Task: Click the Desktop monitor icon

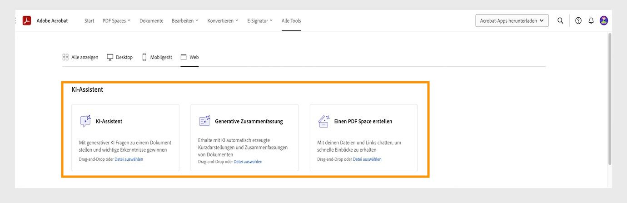Action: click(110, 57)
